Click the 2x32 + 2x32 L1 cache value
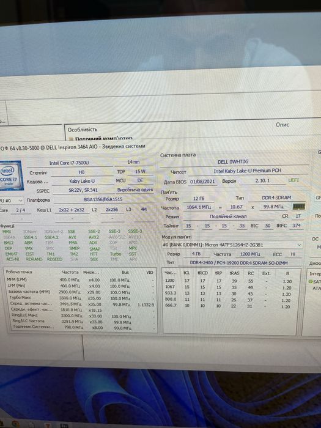321x428 pixels. tap(72, 210)
